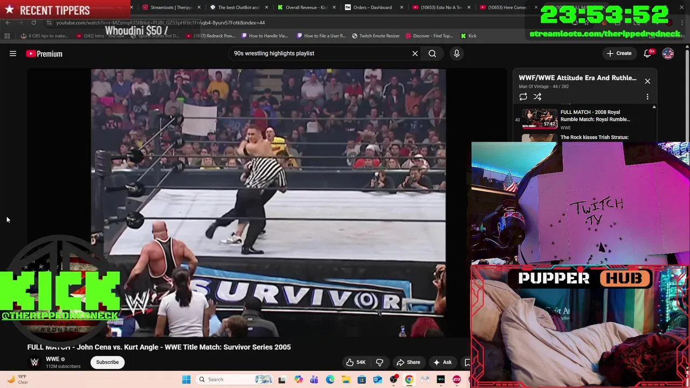Click the wrestling video player
The height and width of the screenshot is (388, 690).
[x=268, y=202]
